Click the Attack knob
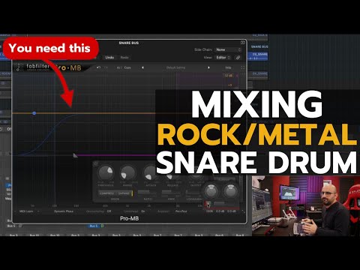 (150, 172)
